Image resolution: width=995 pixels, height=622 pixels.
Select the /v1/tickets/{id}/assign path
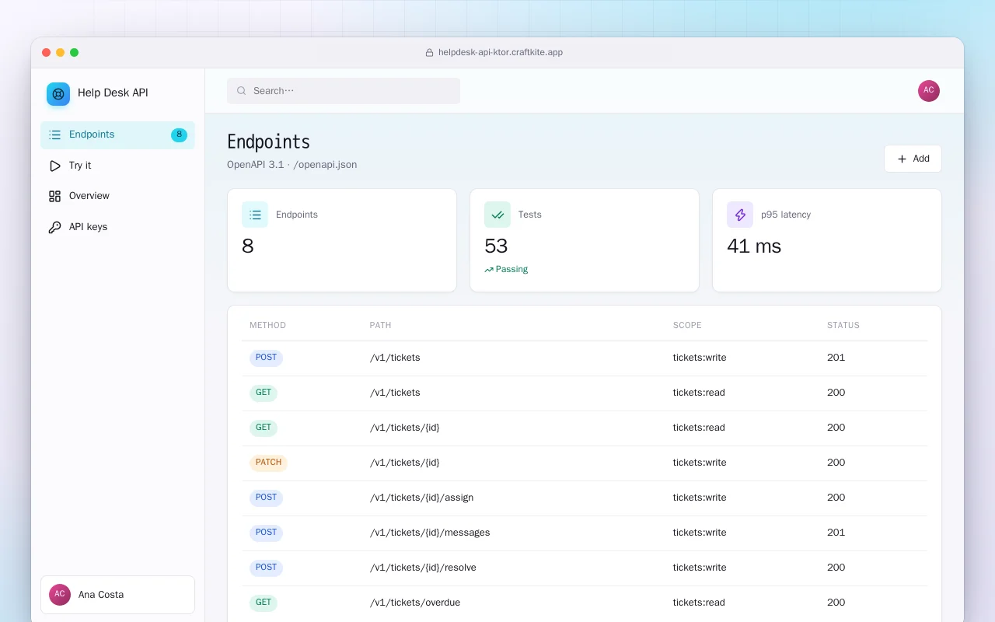pyautogui.click(x=421, y=498)
